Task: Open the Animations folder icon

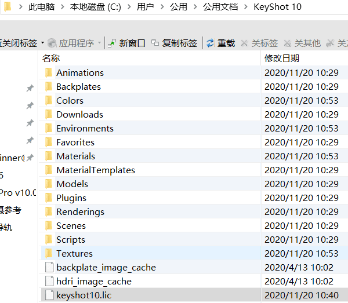Action: click(48, 73)
